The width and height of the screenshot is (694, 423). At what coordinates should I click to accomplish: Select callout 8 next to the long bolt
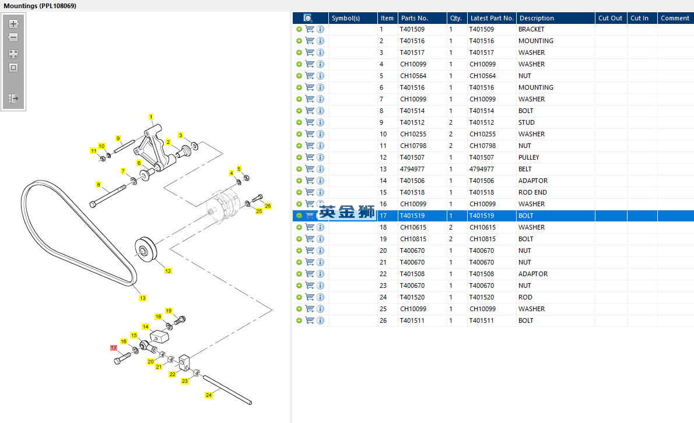pos(98,185)
